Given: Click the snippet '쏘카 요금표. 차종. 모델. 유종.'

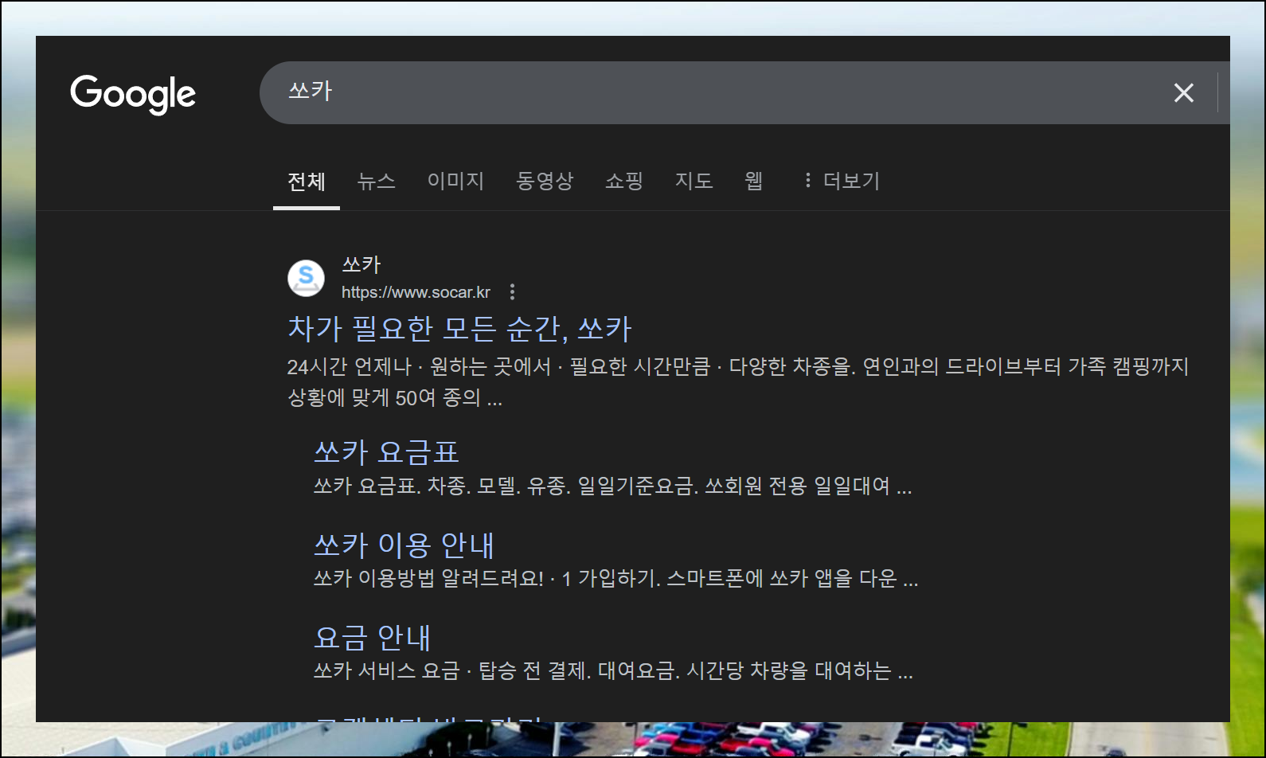Looking at the screenshot, I should point(612,486).
